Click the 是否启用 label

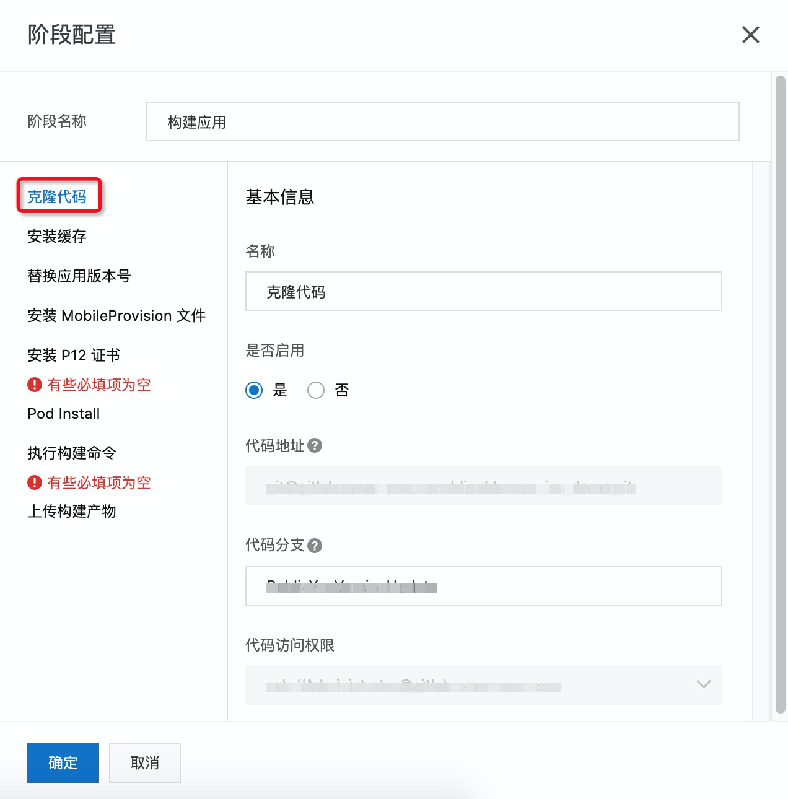coord(275,350)
